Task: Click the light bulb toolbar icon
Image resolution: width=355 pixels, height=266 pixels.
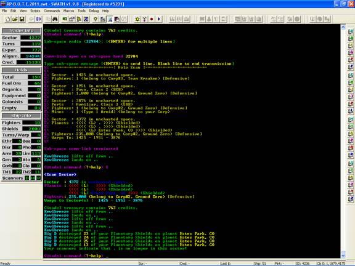Action: click(96, 19)
